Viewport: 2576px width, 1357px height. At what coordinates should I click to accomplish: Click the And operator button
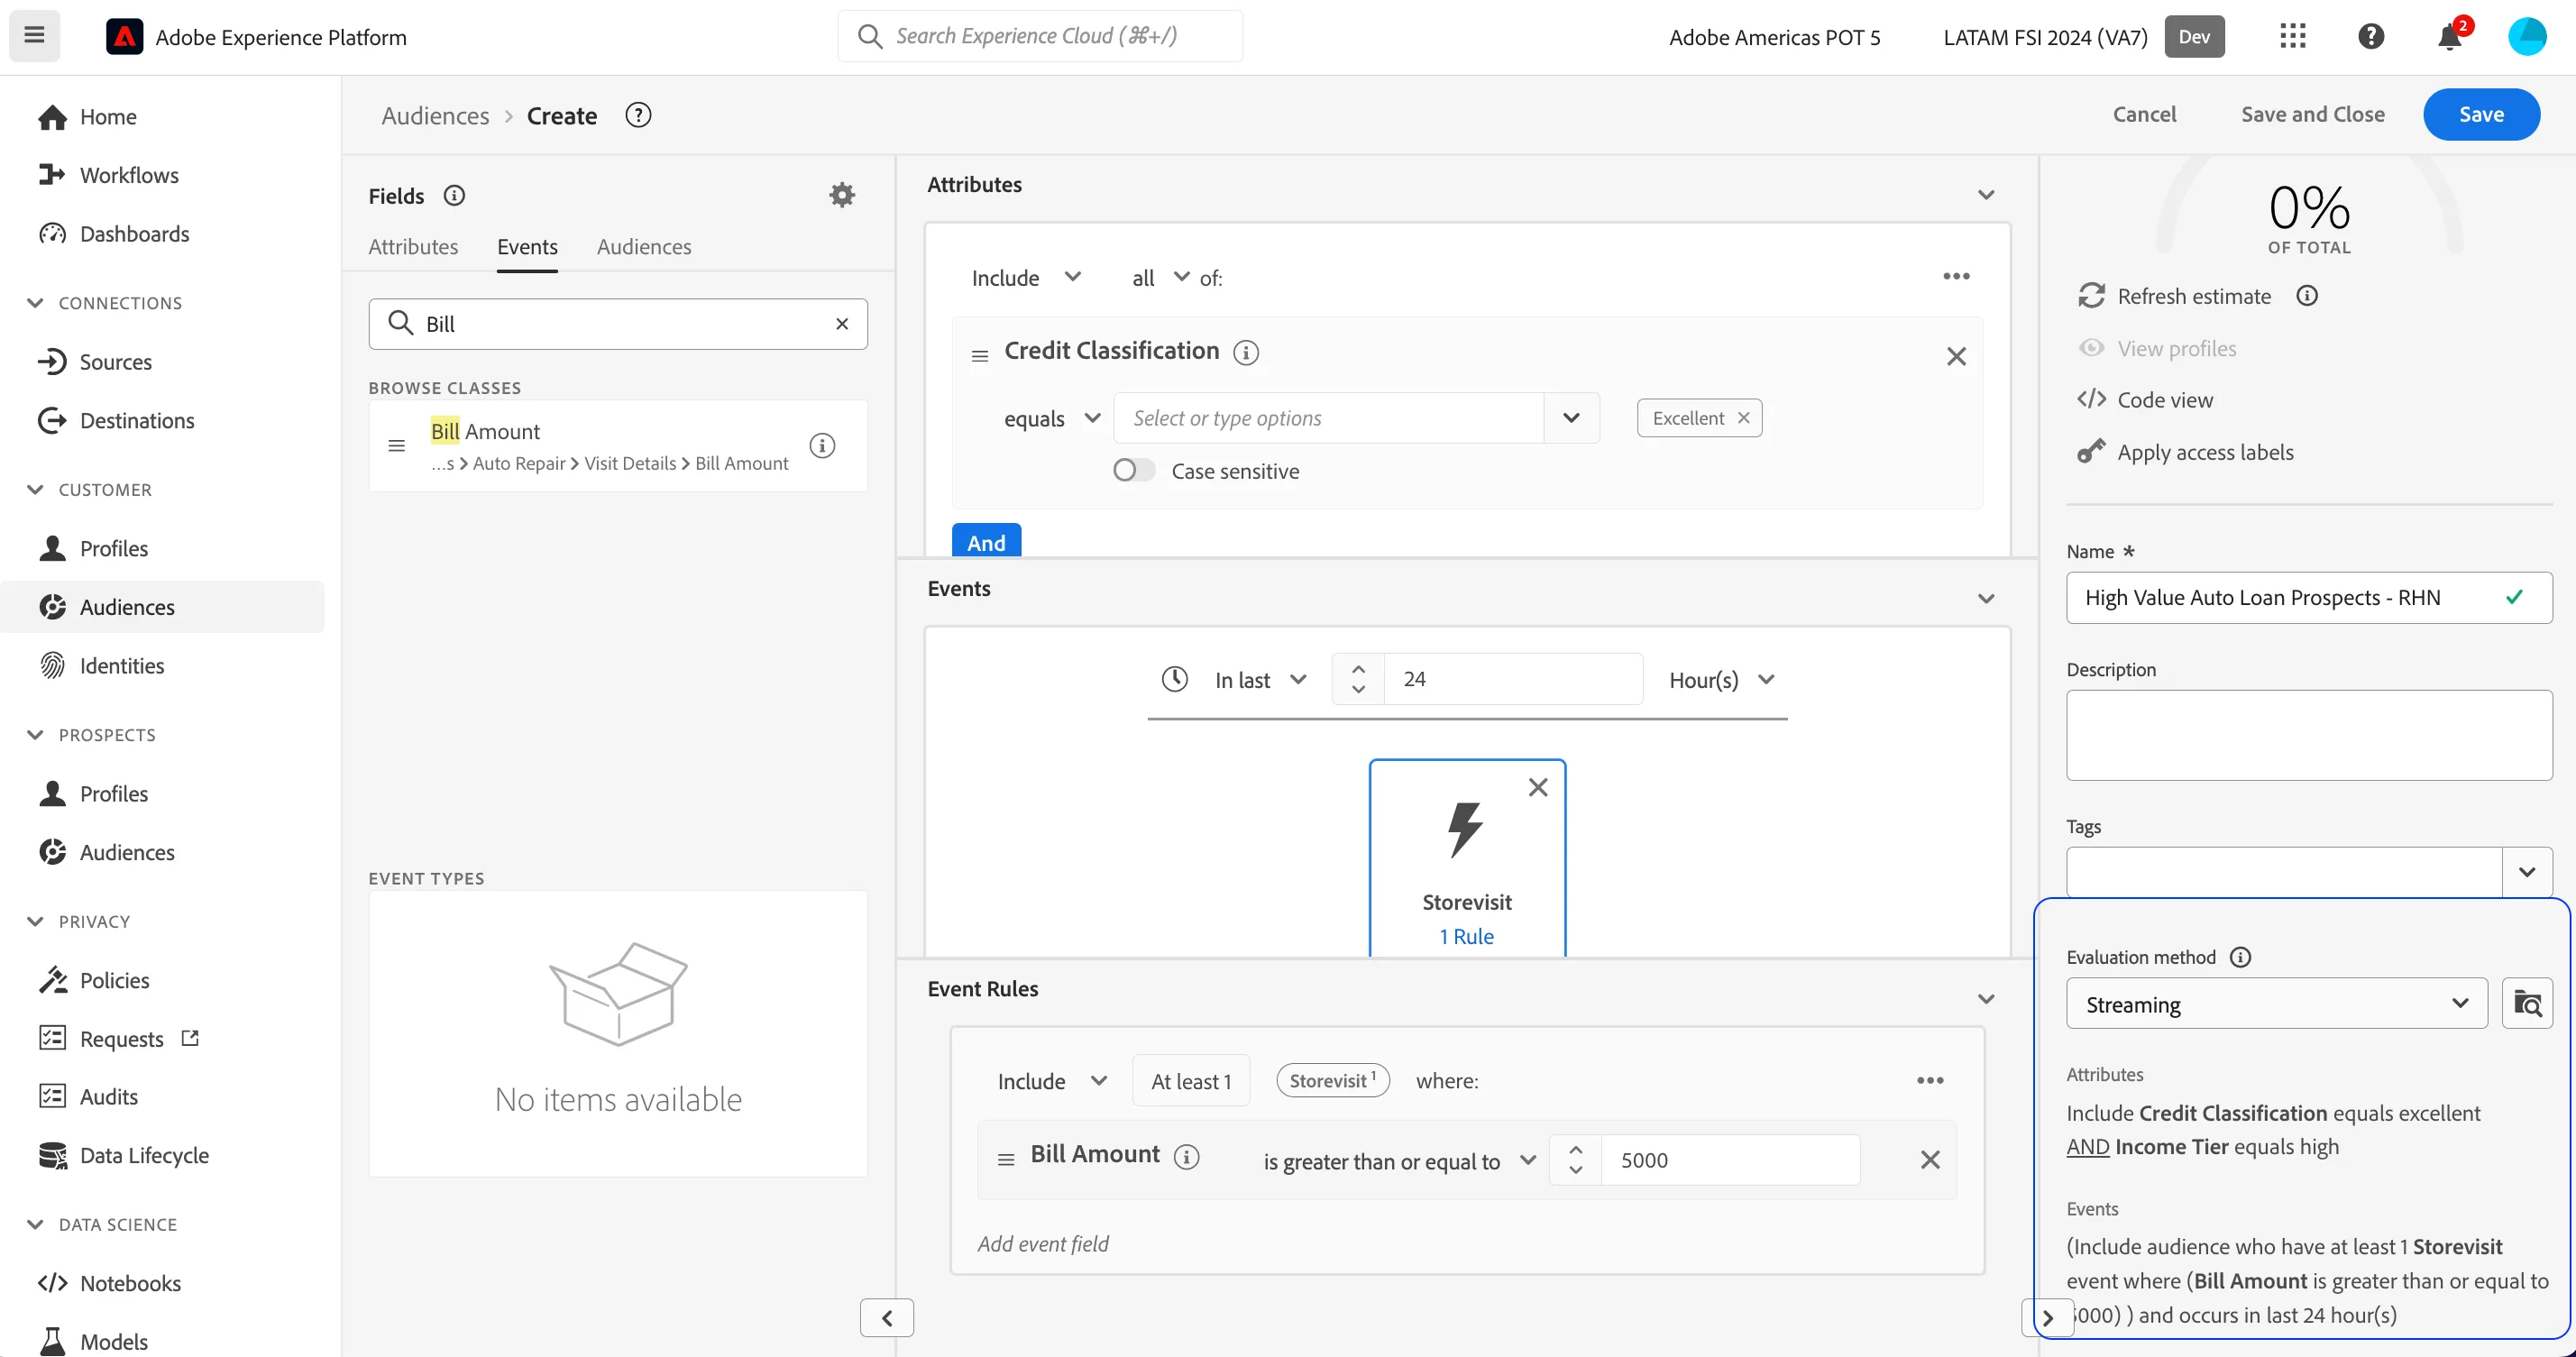986,540
